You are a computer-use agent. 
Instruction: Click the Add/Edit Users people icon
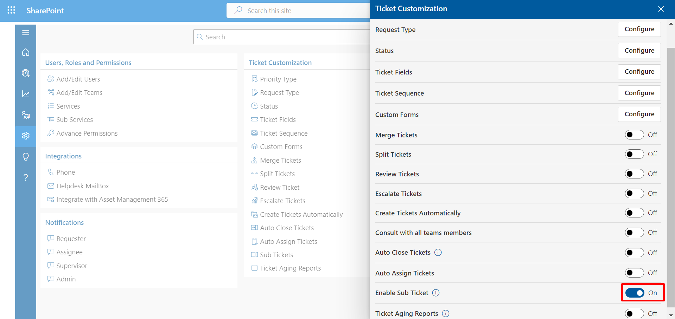(x=51, y=79)
